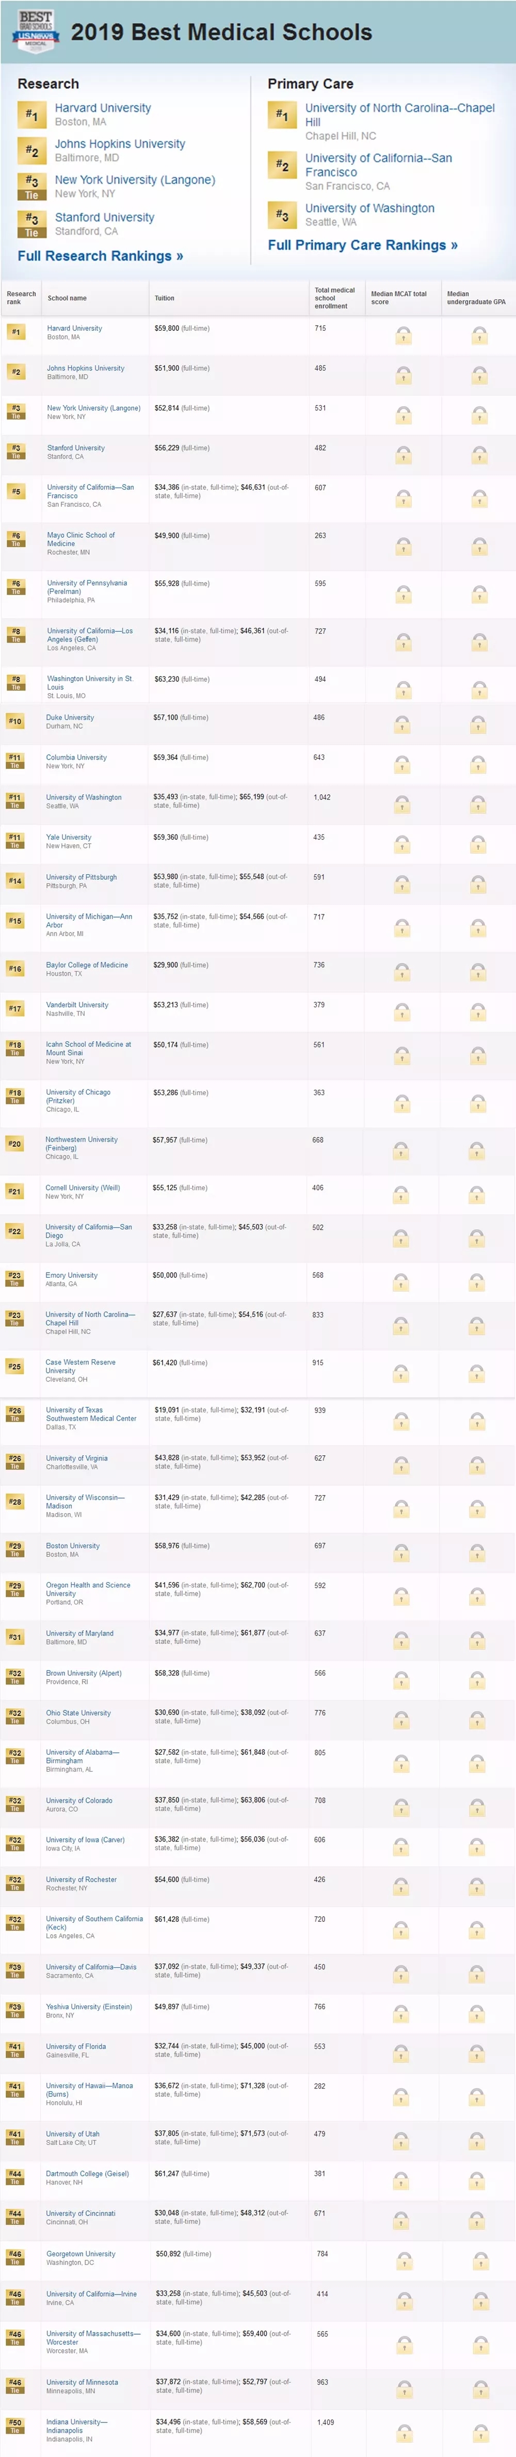Click the Median undergraduate GPA column header
This screenshot has width=516, height=2457.
[x=476, y=298]
